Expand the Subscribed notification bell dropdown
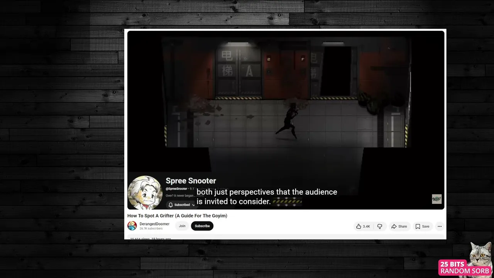Screen dimensions: 494x278 182,205
